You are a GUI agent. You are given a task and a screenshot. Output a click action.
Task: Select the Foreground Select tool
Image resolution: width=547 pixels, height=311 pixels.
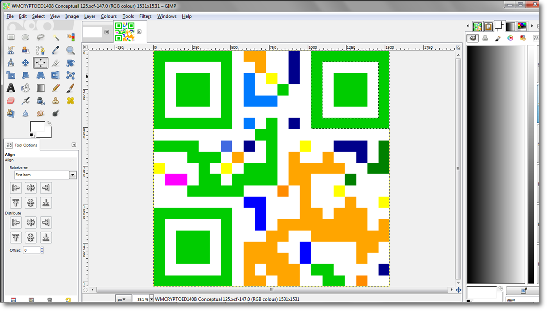(25, 50)
